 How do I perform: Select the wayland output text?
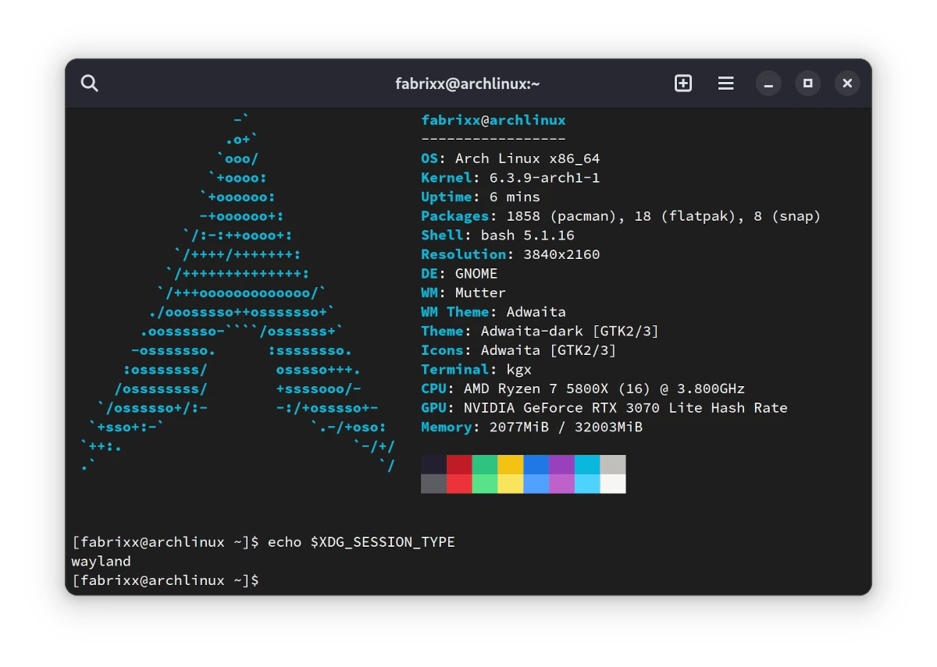100,561
